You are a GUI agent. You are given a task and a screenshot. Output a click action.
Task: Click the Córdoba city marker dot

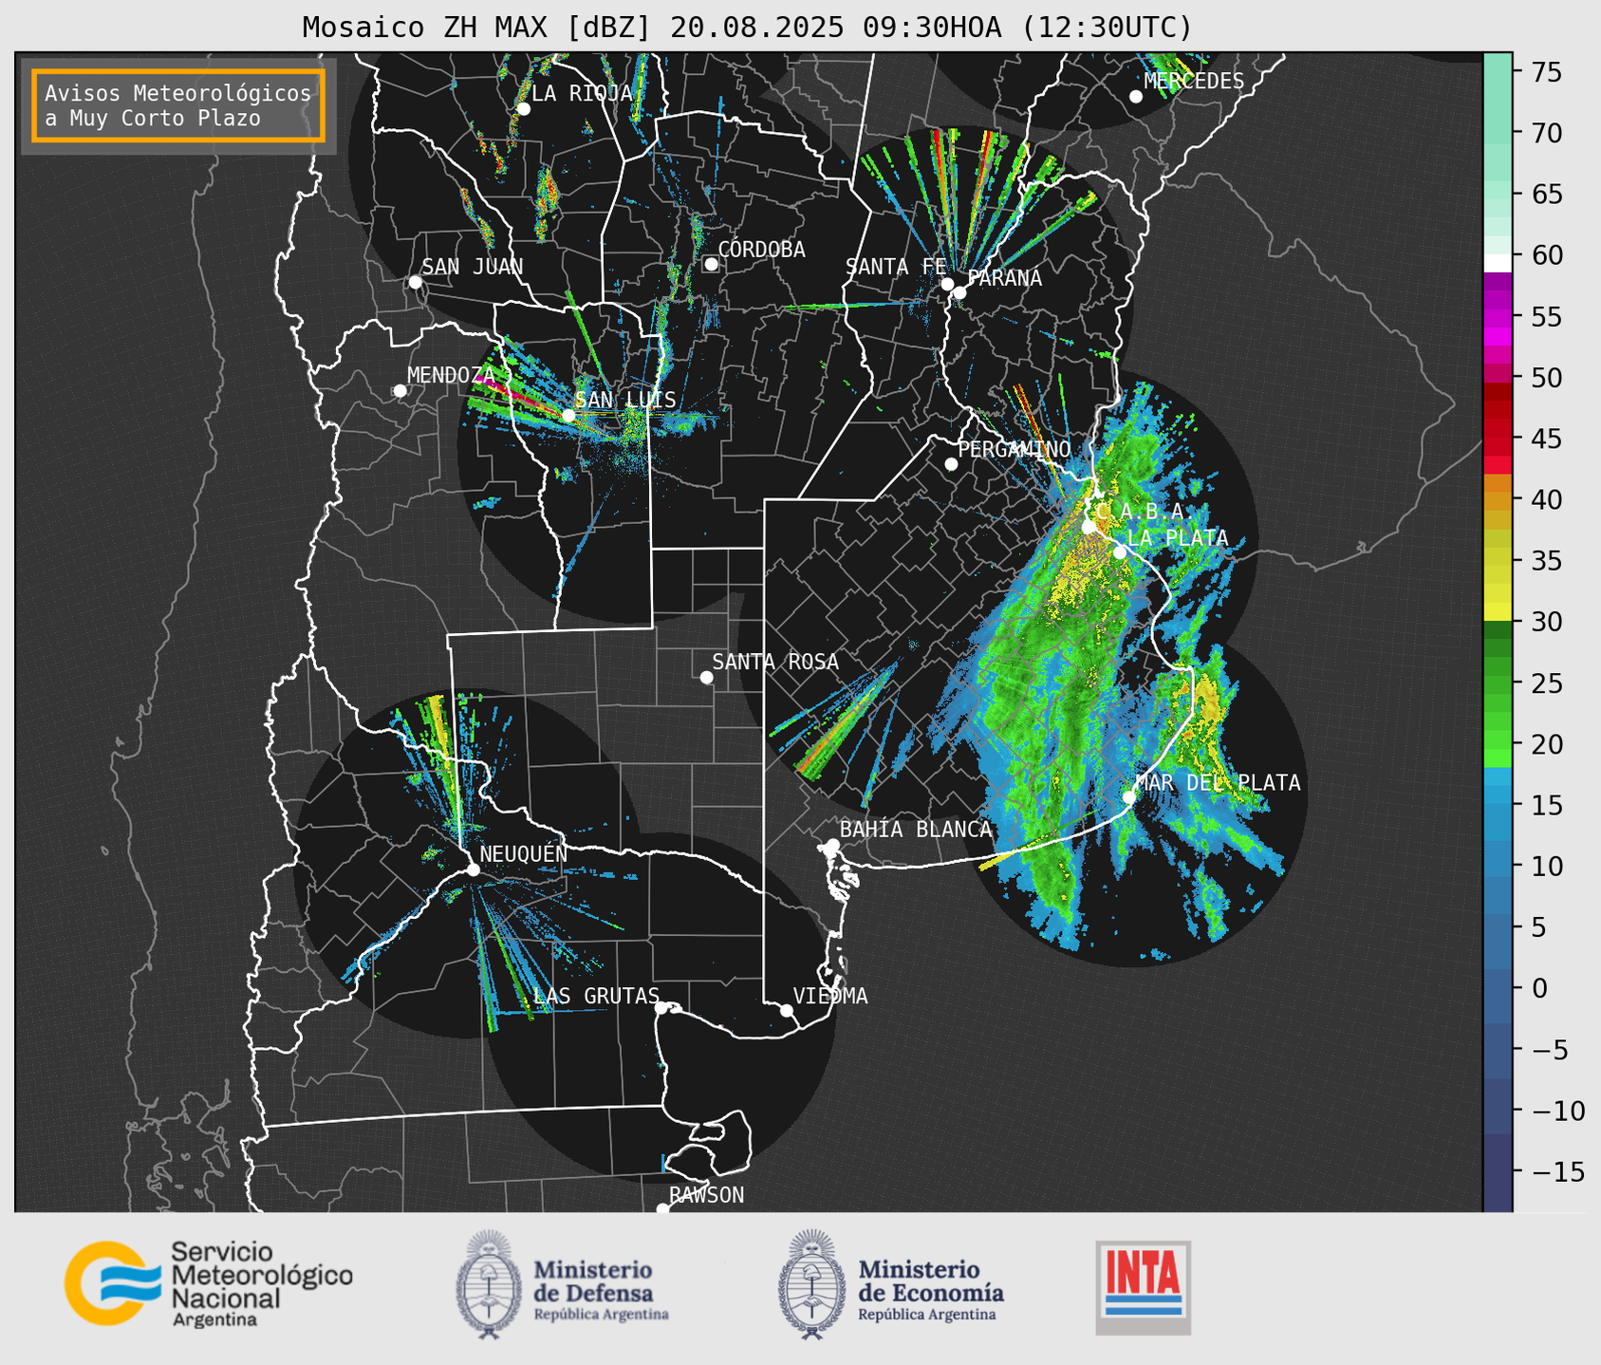click(x=711, y=264)
